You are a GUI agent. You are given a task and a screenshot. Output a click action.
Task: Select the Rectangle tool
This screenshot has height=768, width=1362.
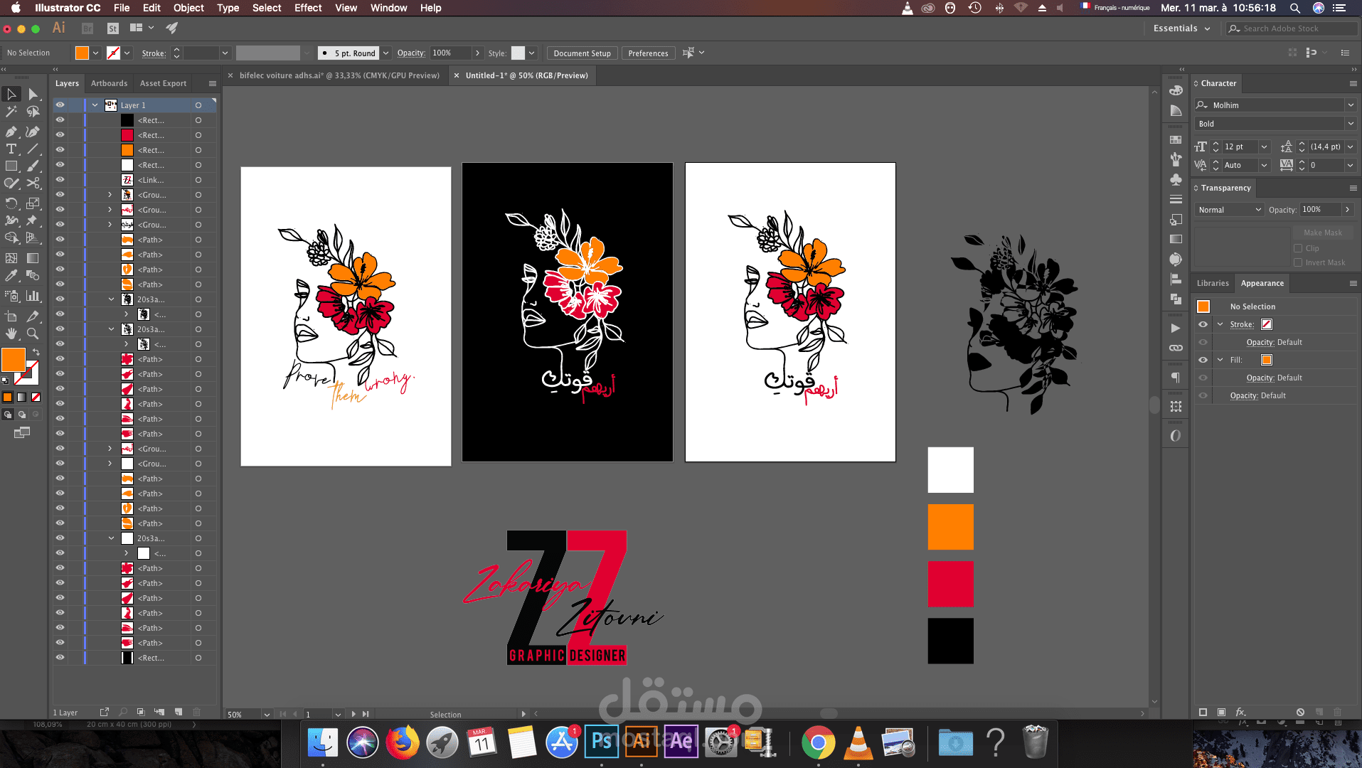tap(11, 166)
